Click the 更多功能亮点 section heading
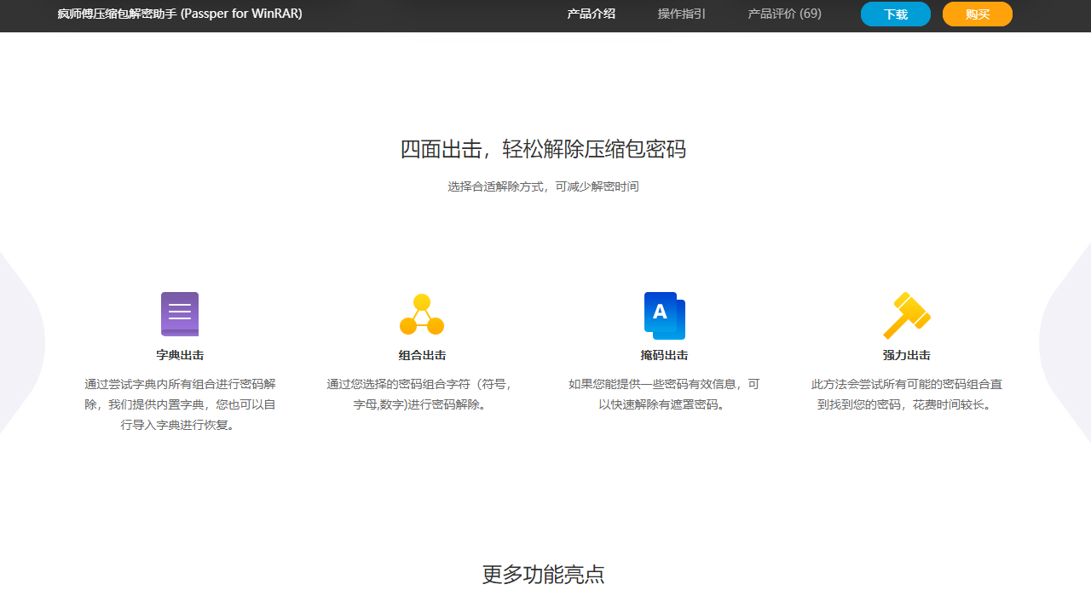 543,574
